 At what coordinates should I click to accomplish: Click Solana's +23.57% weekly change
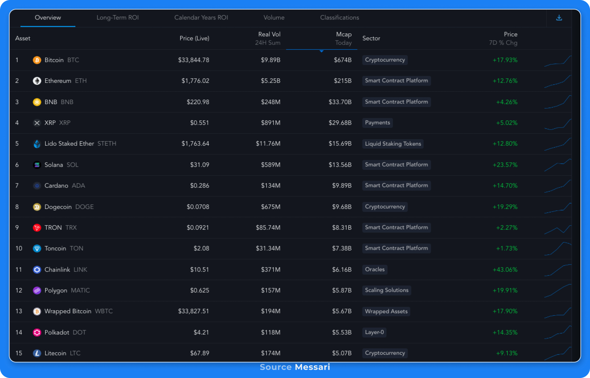505,165
